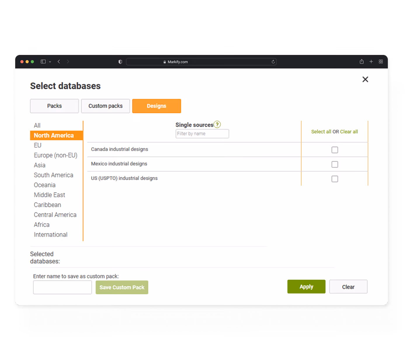Viewport: 408px width, 360px height.
Task: Choose Middle East region
Action: (49, 195)
